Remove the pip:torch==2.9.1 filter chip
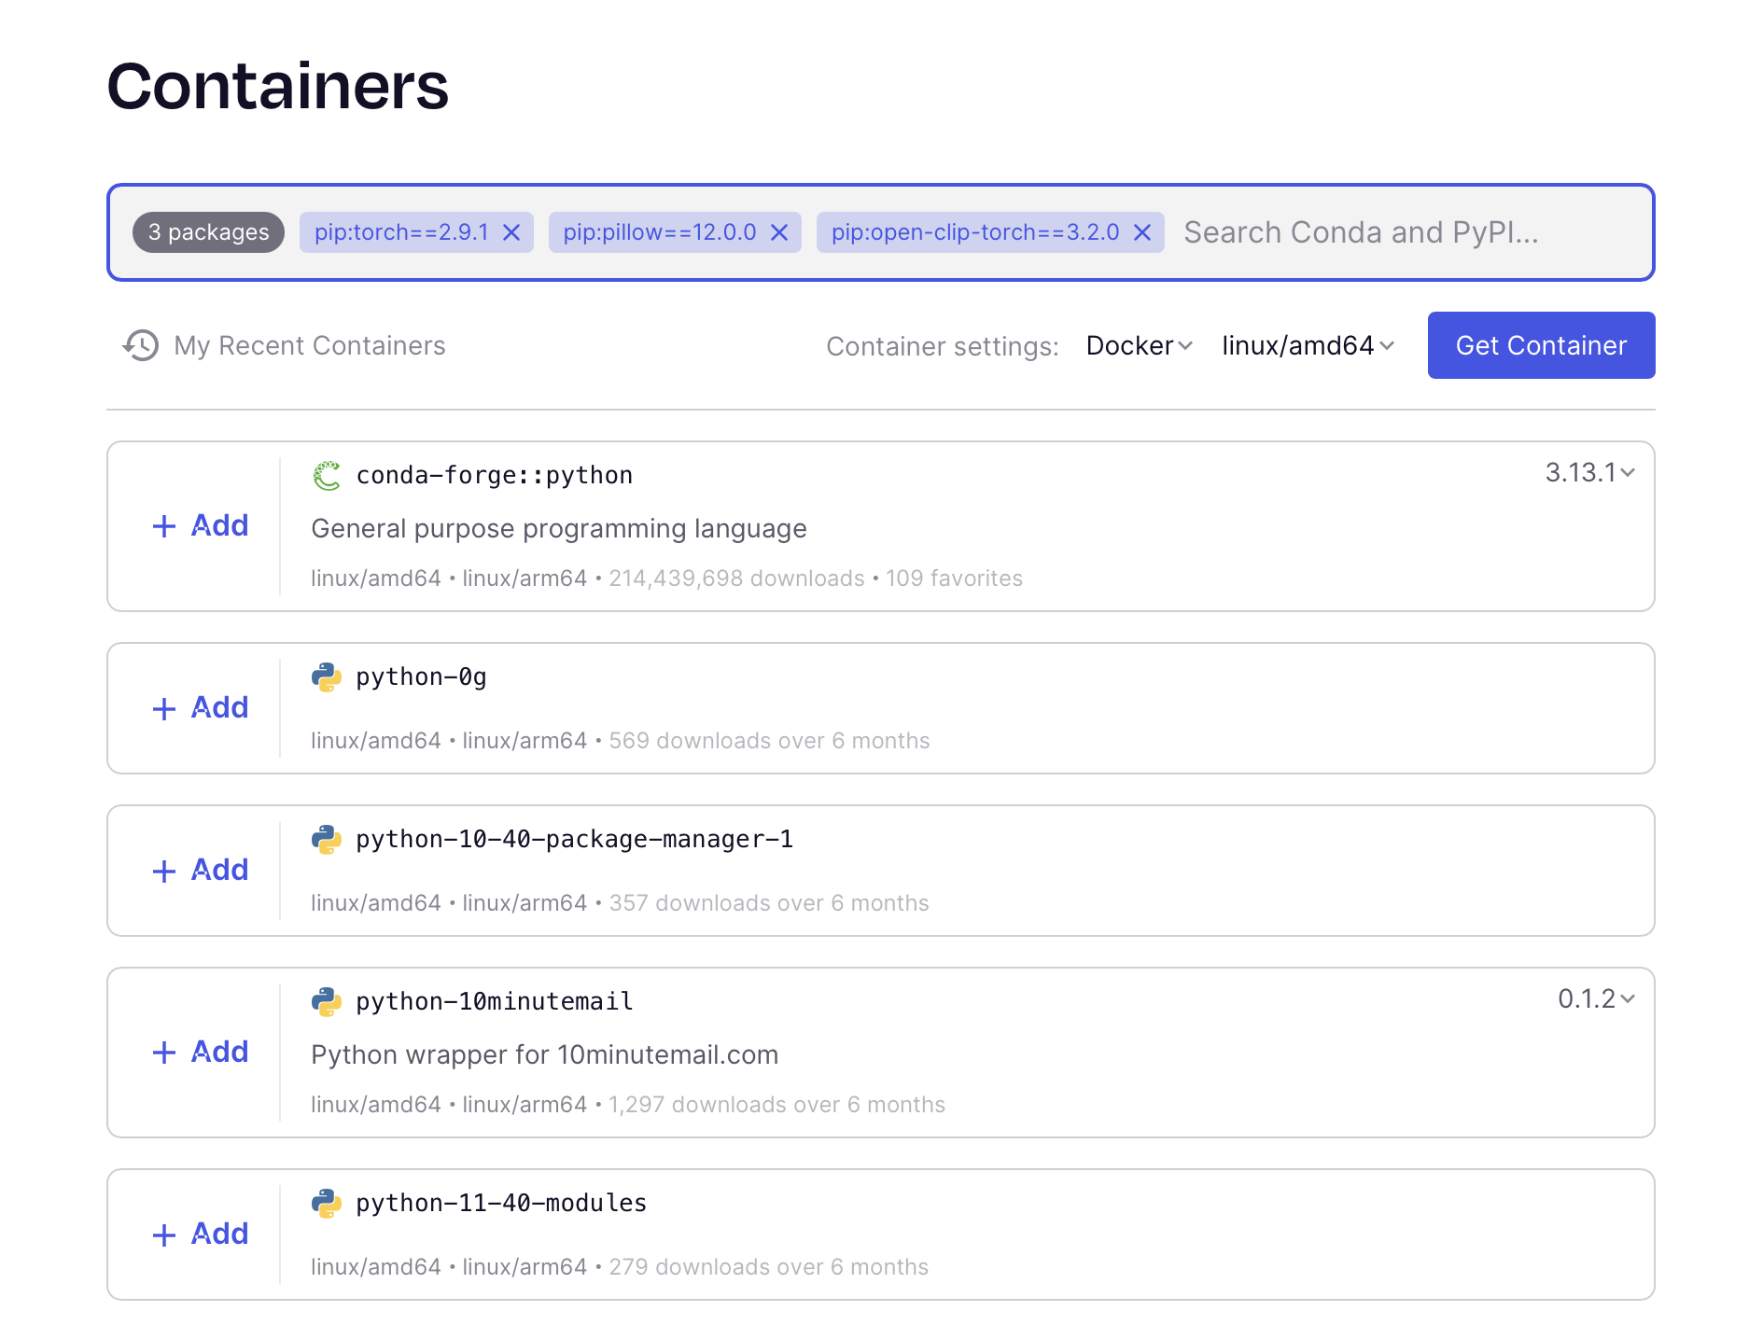 click(x=511, y=232)
